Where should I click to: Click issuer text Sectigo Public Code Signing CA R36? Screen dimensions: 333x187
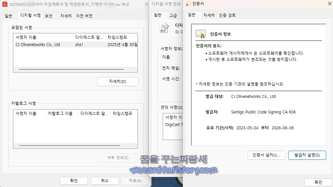[x=263, y=112]
